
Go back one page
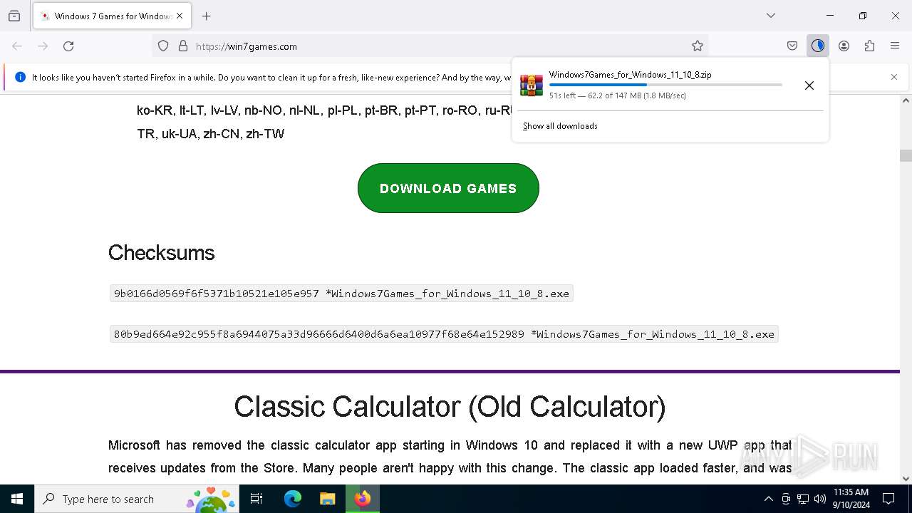(17, 46)
